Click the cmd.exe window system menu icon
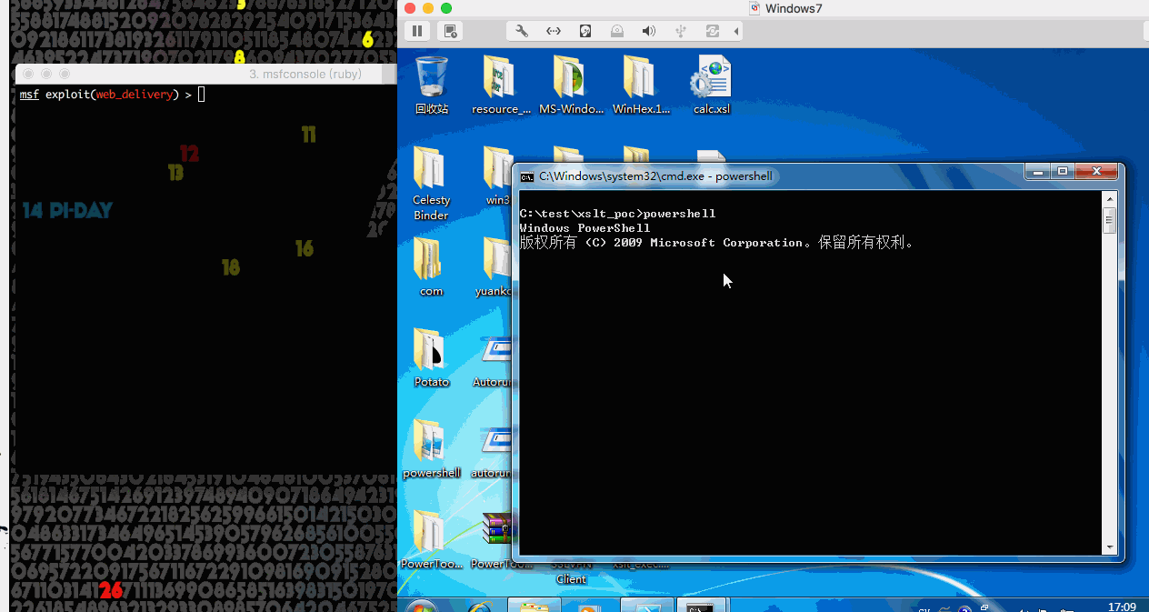The height and width of the screenshot is (612, 1149). coord(527,176)
